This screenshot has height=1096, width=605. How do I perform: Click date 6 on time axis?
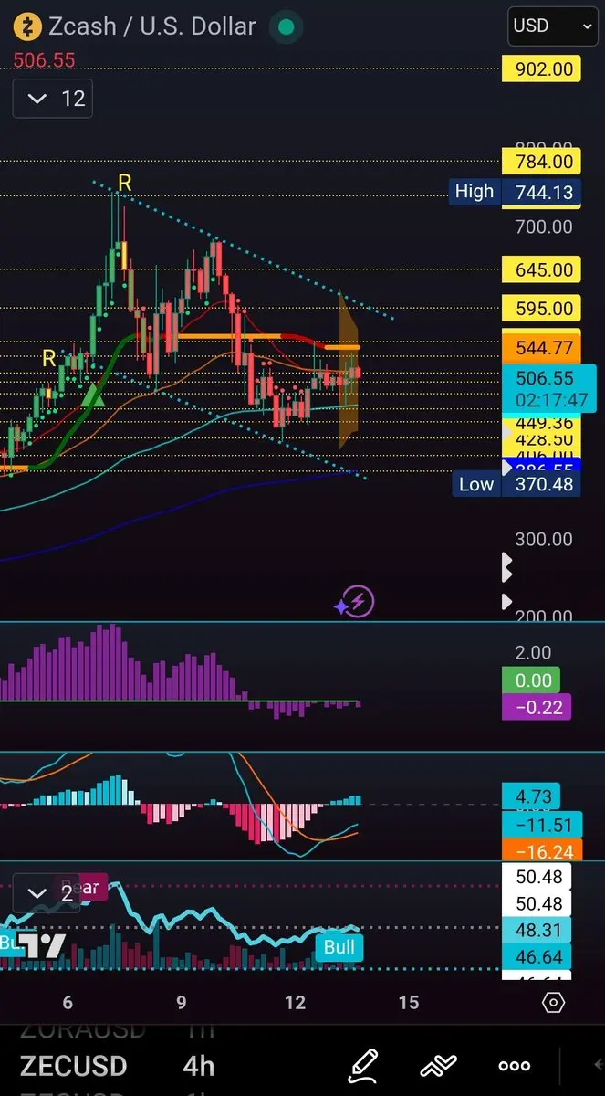[68, 1003]
